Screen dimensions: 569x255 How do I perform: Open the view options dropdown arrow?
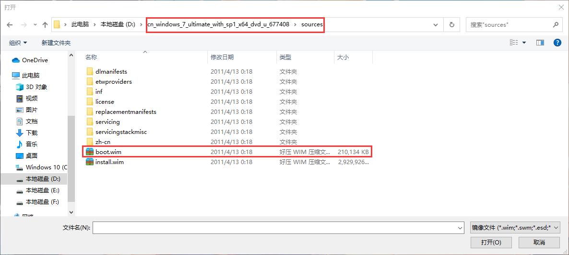pos(524,43)
